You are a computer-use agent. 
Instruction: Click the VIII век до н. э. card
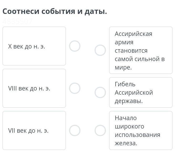[34, 88]
